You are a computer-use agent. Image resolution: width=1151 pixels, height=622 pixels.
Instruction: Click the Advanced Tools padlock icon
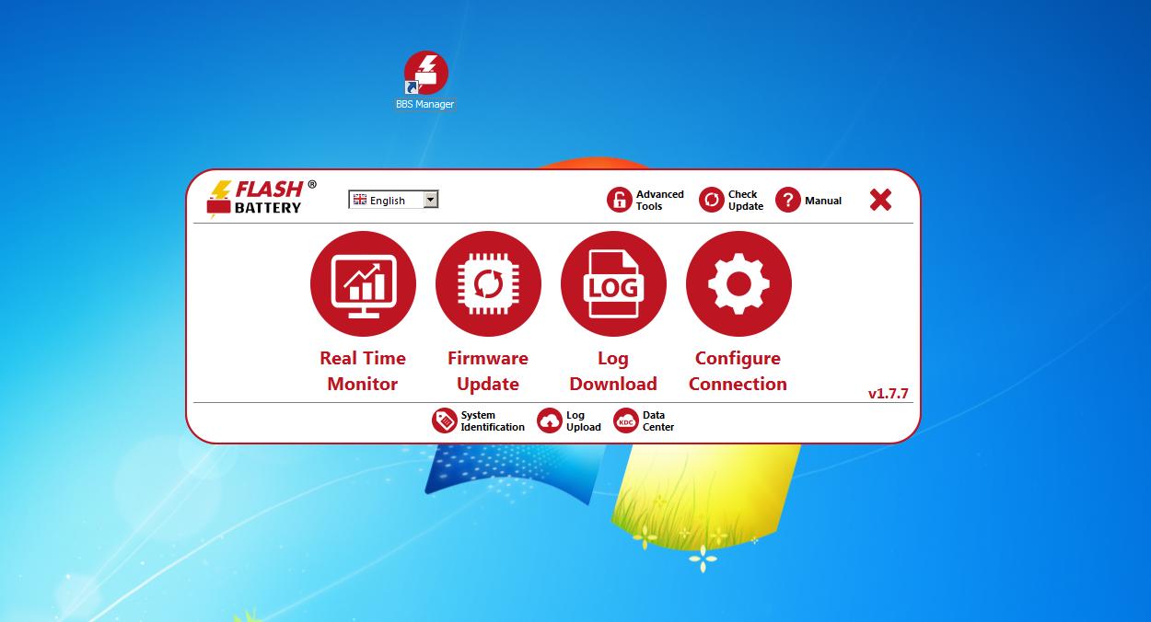(x=619, y=200)
